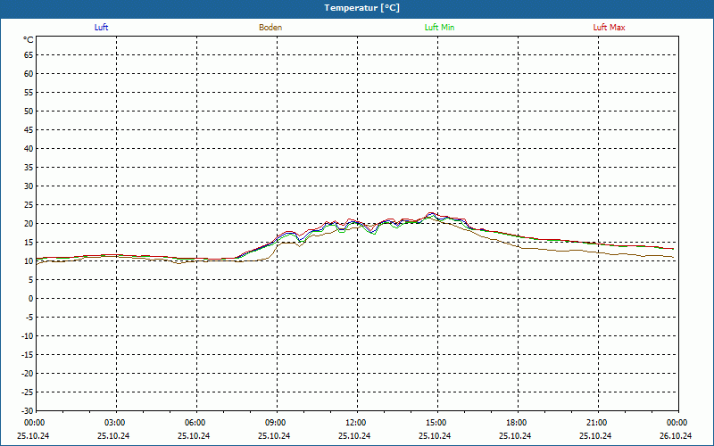Image resolution: width=714 pixels, height=446 pixels.
Task: Click the 10 value on temperature axis
Action: (x=29, y=260)
